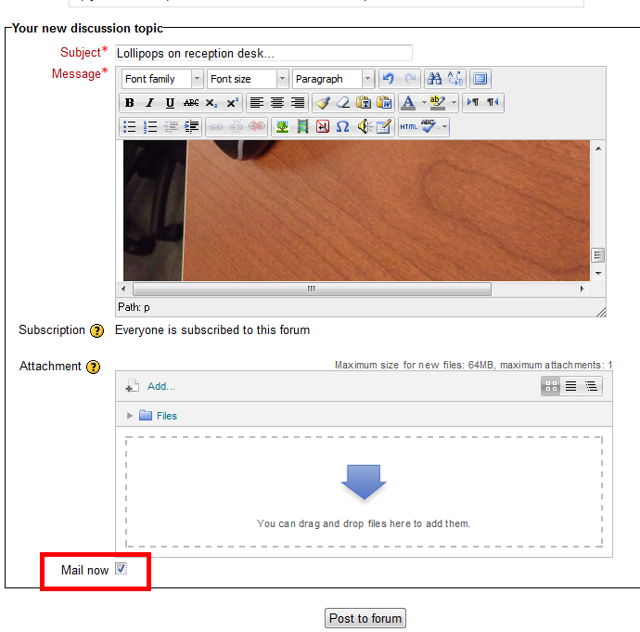This screenshot has height=632, width=640.
Task: Insert an unordered bullet list
Action: coord(130,126)
